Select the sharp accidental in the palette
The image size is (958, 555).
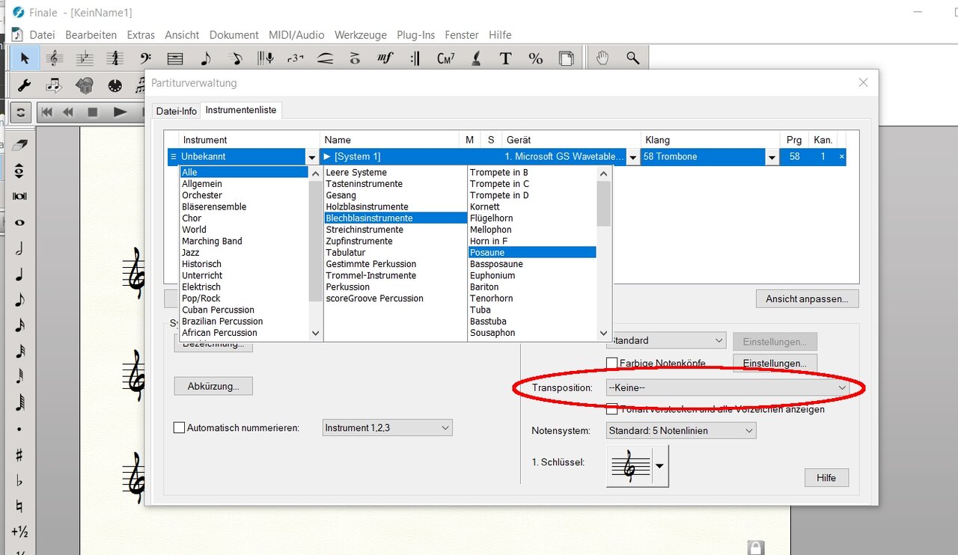point(19,456)
